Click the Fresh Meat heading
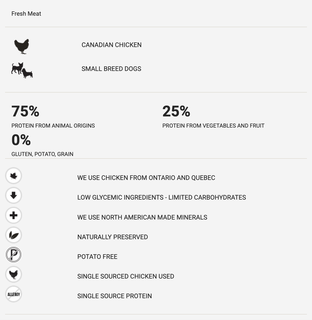This screenshot has width=312, height=320. pyautogui.click(x=26, y=14)
